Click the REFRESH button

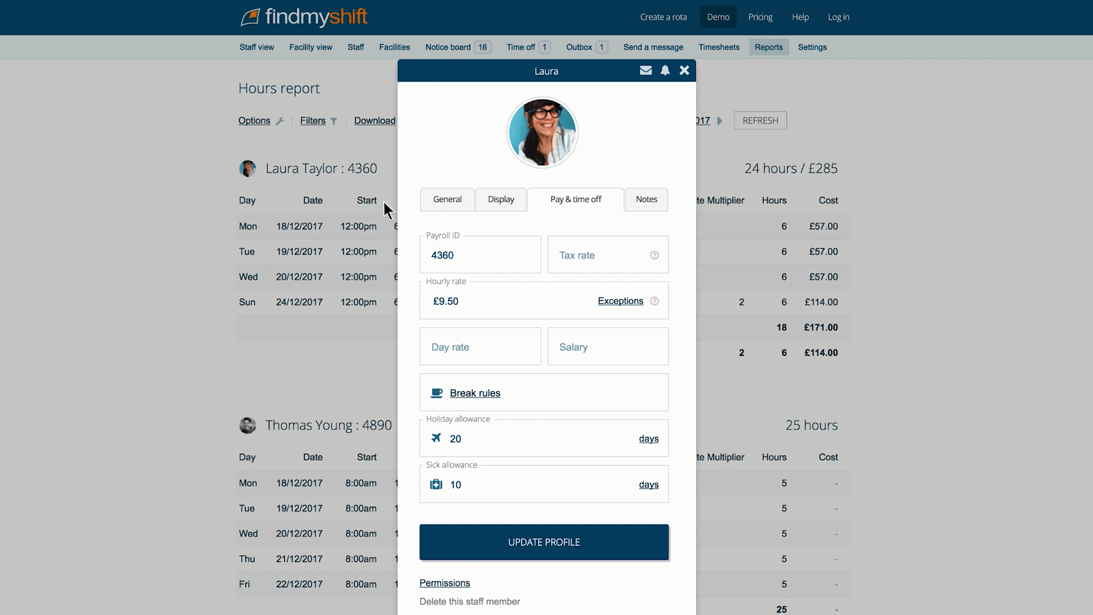pos(760,121)
